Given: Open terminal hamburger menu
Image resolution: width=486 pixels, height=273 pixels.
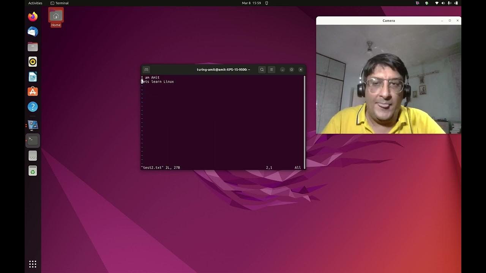Looking at the screenshot, I should pyautogui.click(x=271, y=70).
